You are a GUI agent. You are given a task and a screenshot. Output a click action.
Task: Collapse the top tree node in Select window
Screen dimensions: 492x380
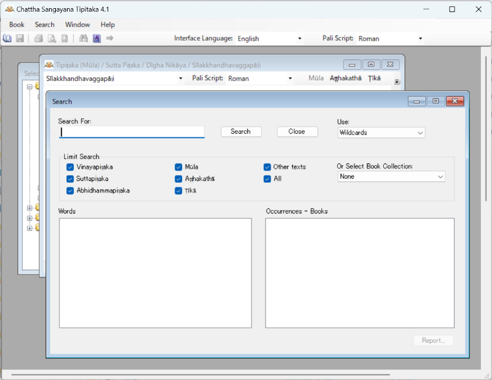[x=30, y=87]
